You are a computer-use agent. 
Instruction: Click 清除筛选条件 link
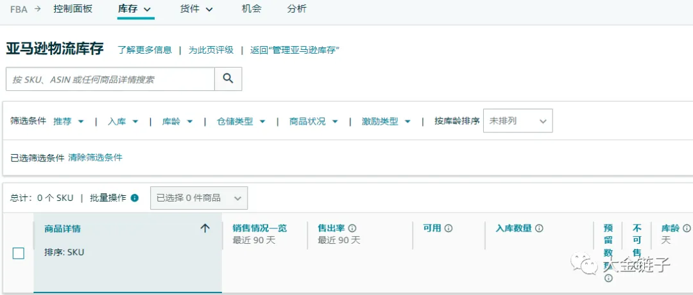coord(96,157)
